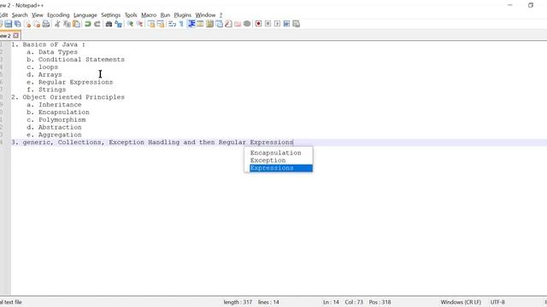The height and width of the screenshot is (307, 547).
Task: Toggle the highlighted Indent guide icon
Action: pos(191,24)
